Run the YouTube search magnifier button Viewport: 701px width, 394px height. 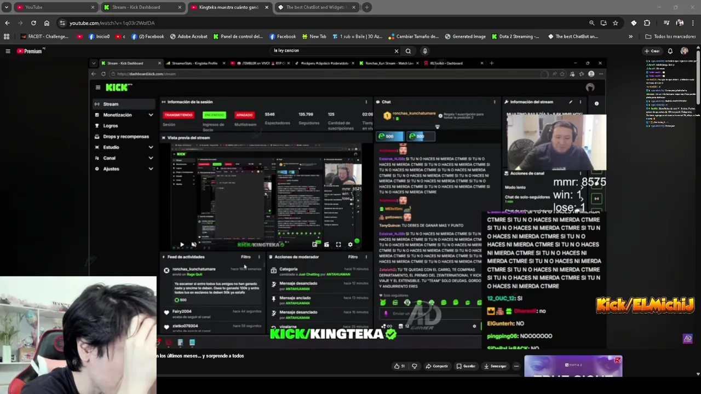coord(408,51)
